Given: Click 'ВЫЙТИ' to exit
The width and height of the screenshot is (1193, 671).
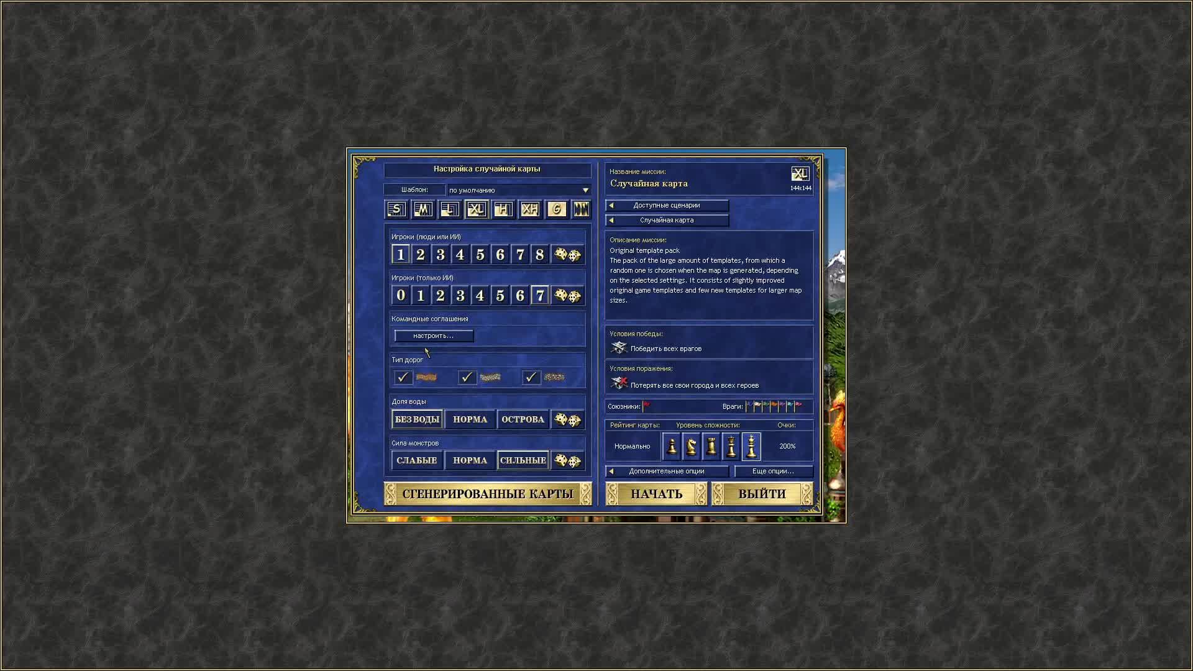Looking at the screenshot, I should (762, 494).
